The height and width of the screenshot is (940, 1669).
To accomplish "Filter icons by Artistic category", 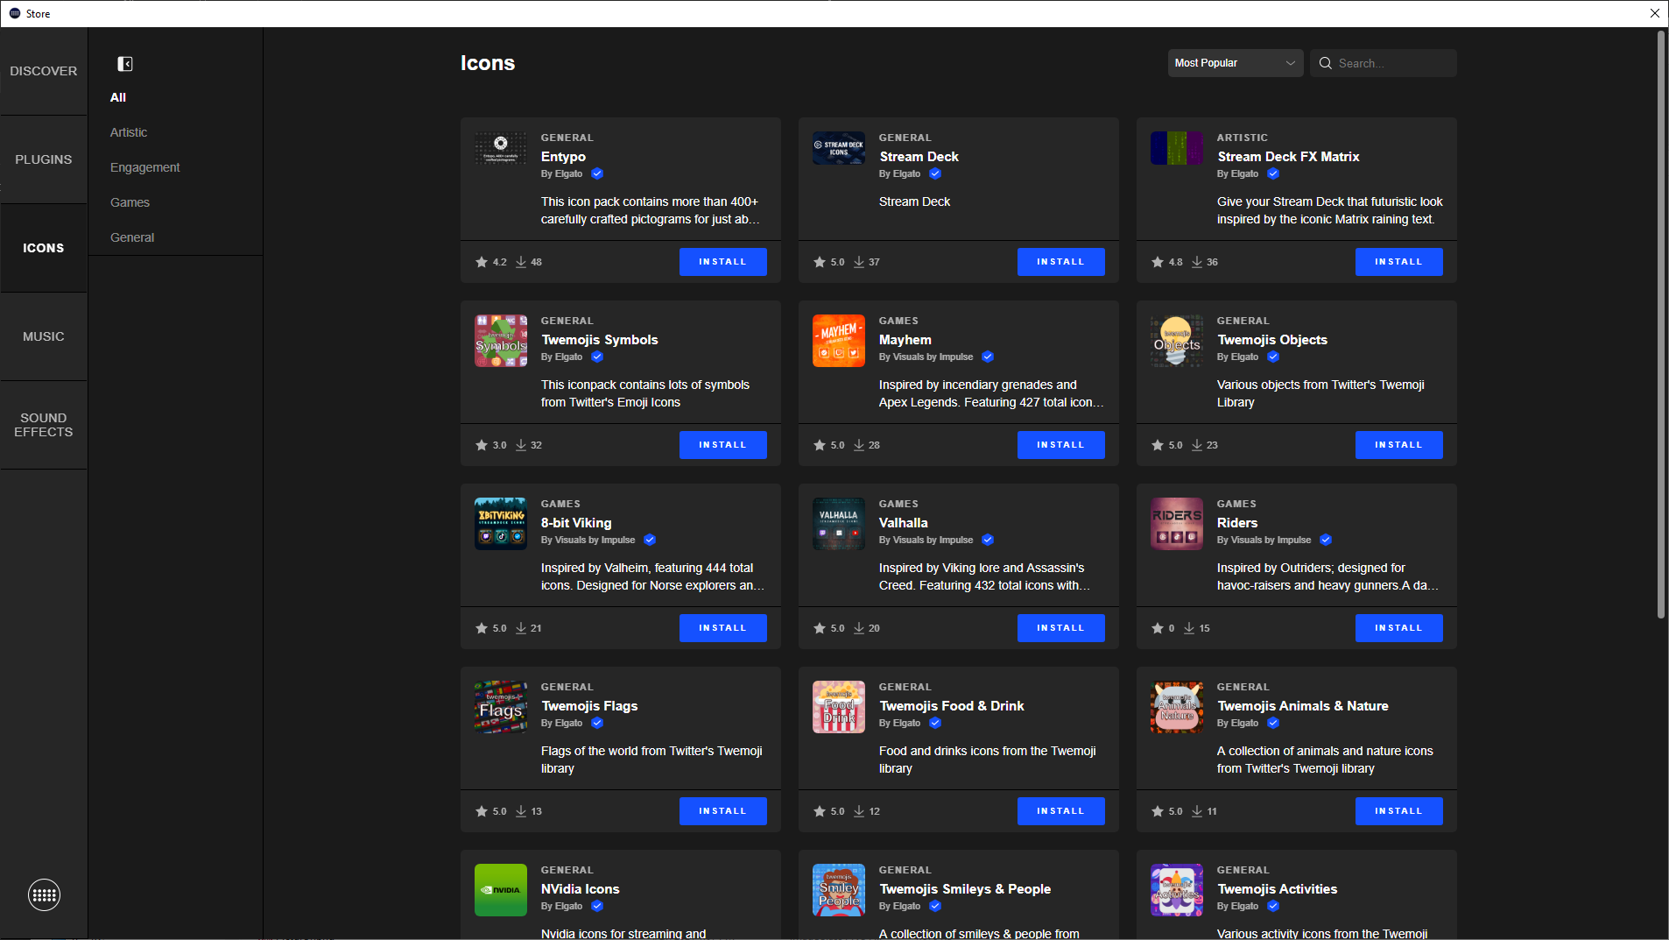I will coord(129,132).
